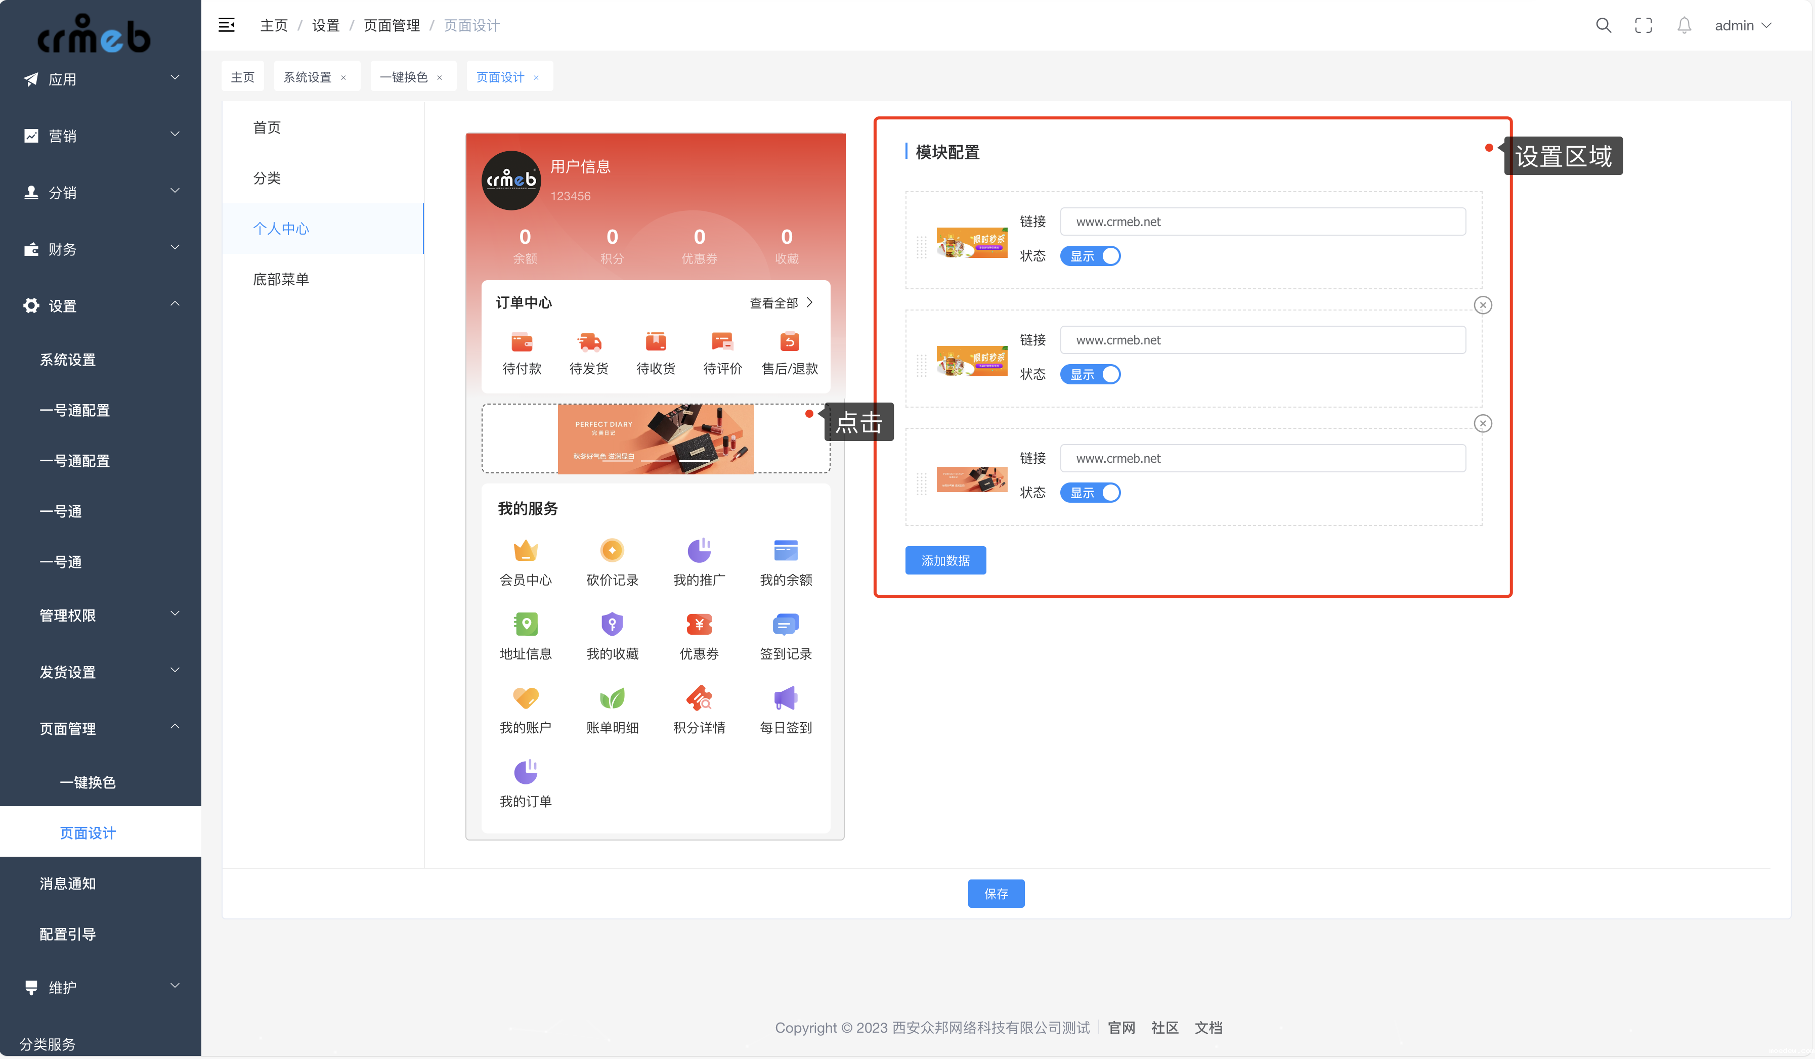Click the 每日签到 megaphone icon
This screenshot has height=1059, width=1815.
point(785,698)
